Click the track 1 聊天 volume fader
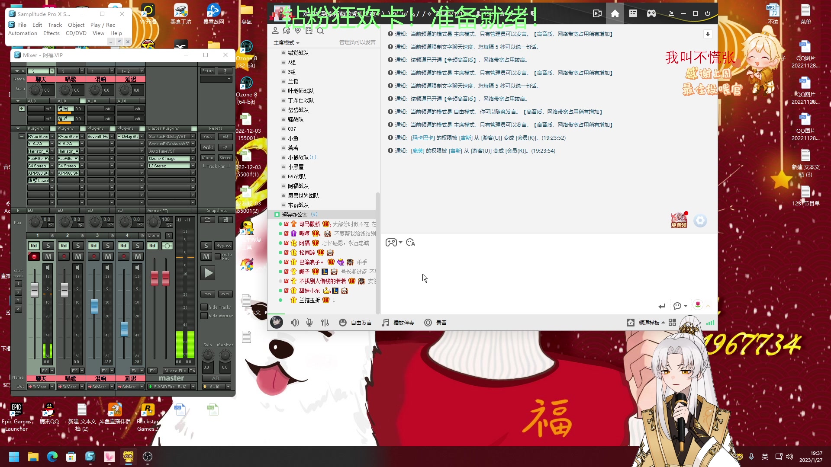Screen dimensions: 831x467 point(35,290)
